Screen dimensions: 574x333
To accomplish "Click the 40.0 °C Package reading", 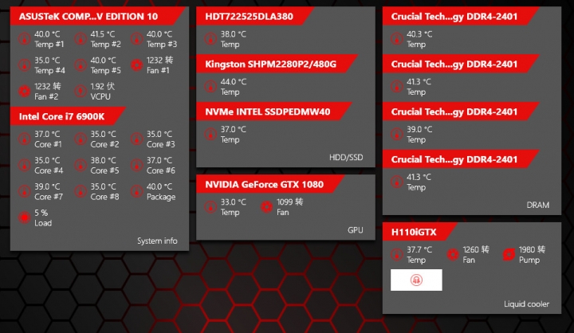I will [159, 186].
